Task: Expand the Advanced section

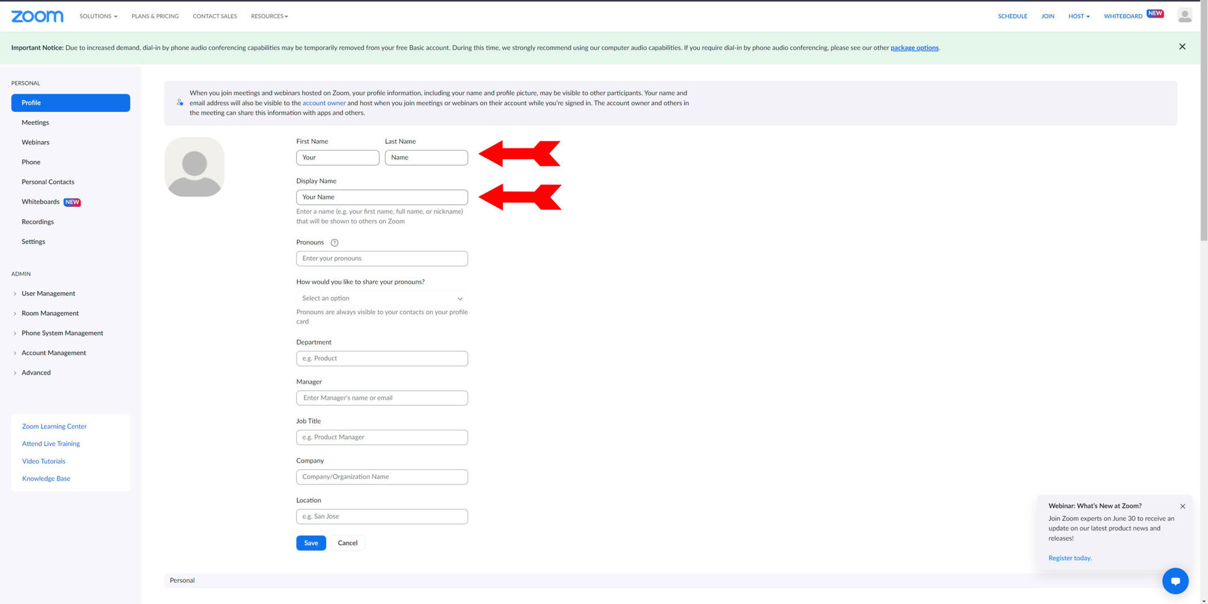Action: click(x=36, y=373)
